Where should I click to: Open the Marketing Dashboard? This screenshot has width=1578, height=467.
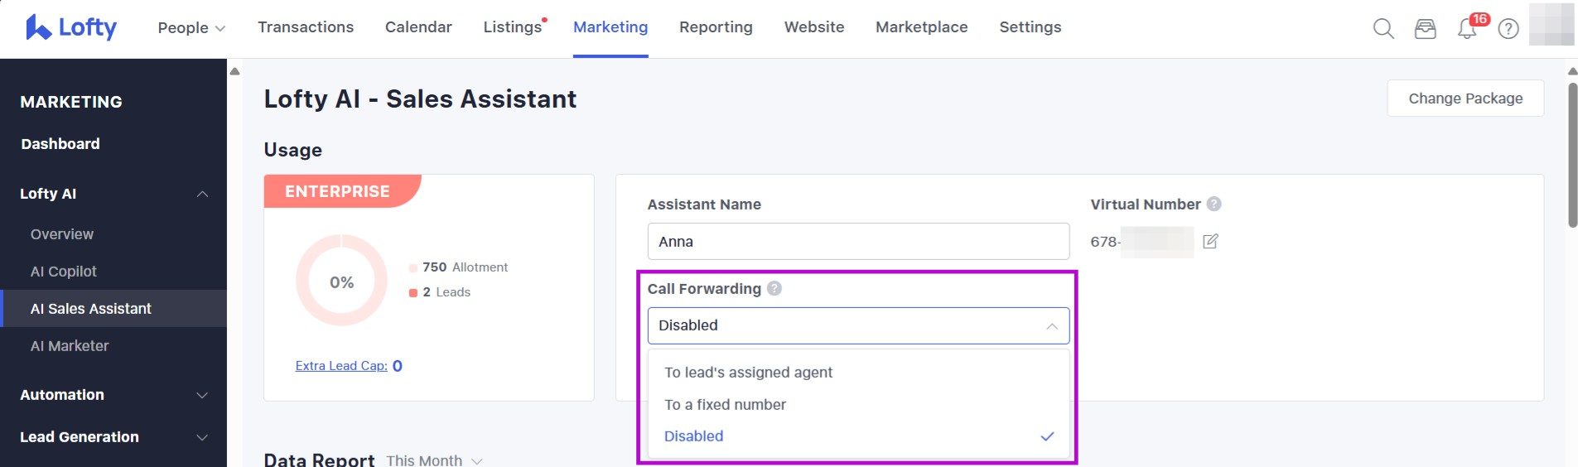click(60, 144)
